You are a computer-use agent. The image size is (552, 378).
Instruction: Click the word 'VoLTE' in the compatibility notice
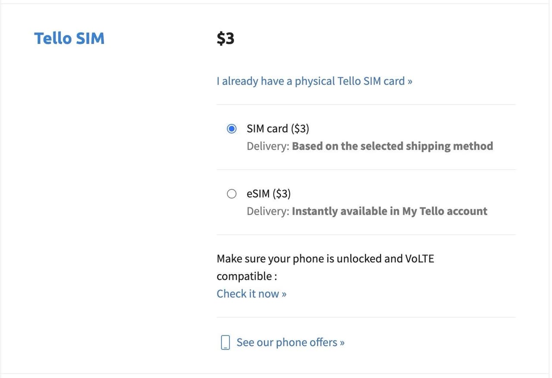pyautogui.click(x=420, y=259)
